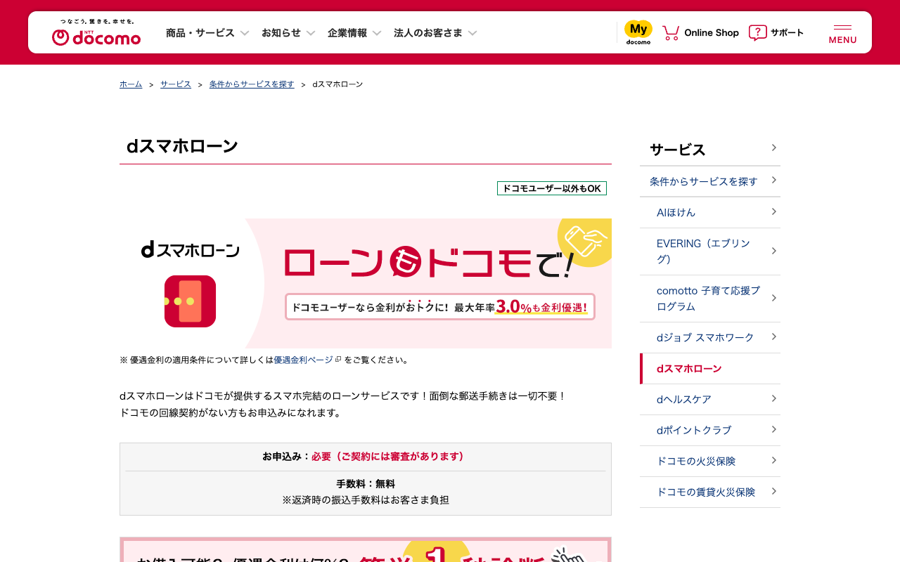Open the 優遇金利ページ link
Screen dimensions: 900x562
[304, 360]
